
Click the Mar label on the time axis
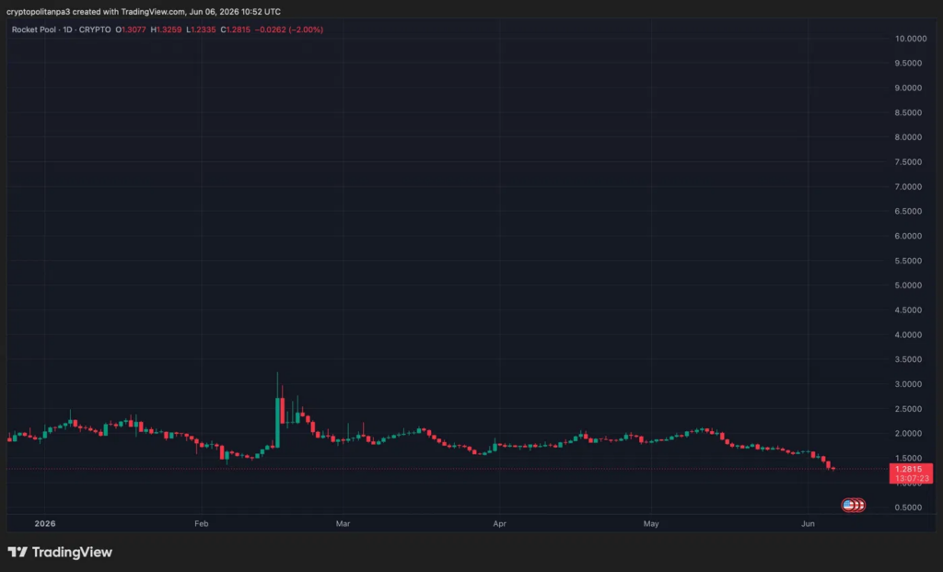(343, 523)
